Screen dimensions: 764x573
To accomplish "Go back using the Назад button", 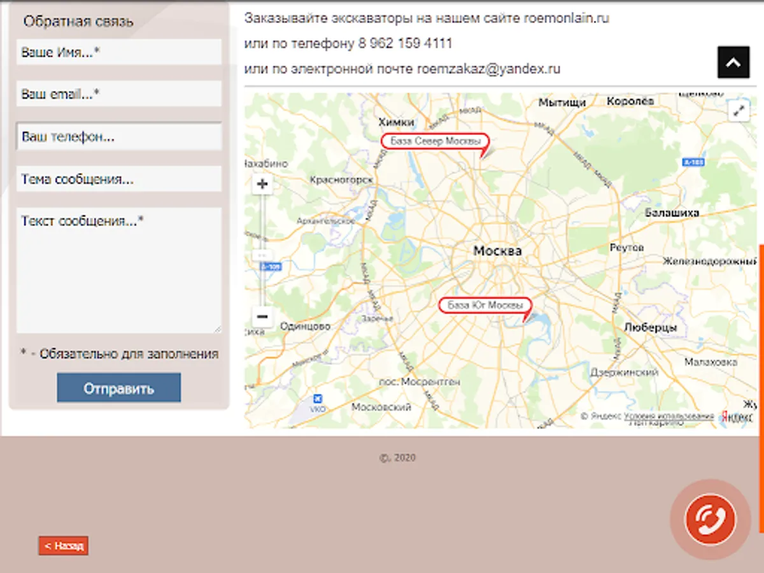I will pyautogui.click(x=63, y=546).
